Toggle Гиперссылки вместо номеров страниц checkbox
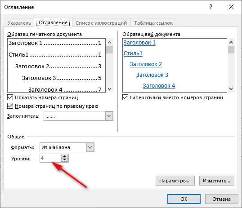242x208 pixels. click(125, 97)
